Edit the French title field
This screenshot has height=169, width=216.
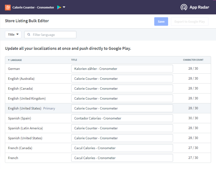(x=122, y=158)
